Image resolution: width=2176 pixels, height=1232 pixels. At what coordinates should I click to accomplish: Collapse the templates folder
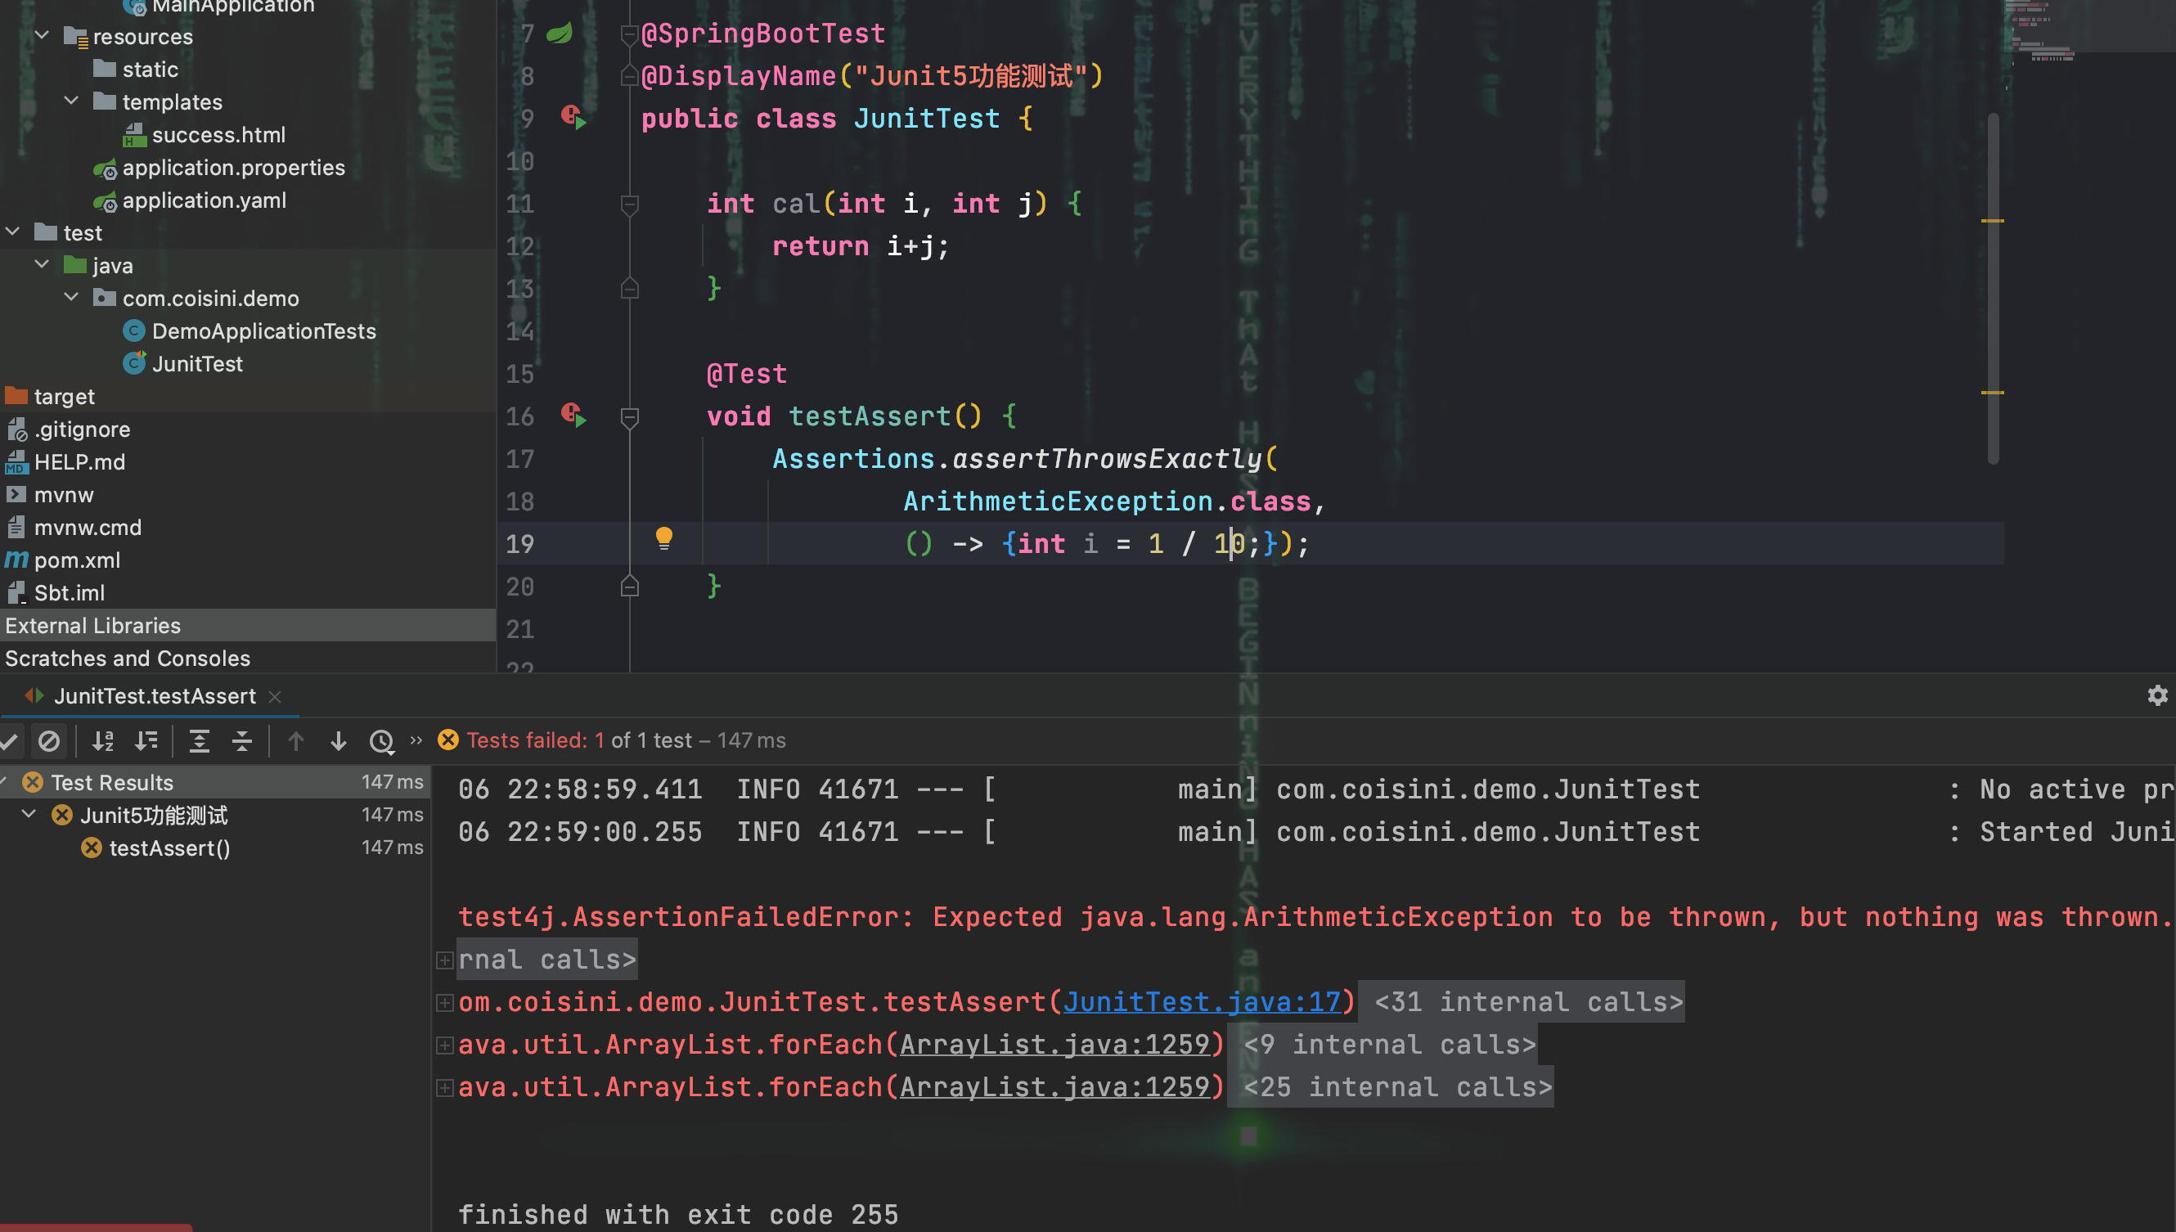click(71, 101)
